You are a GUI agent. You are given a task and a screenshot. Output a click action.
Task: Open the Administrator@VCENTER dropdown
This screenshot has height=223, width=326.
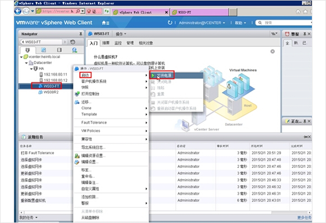point(201,23)
